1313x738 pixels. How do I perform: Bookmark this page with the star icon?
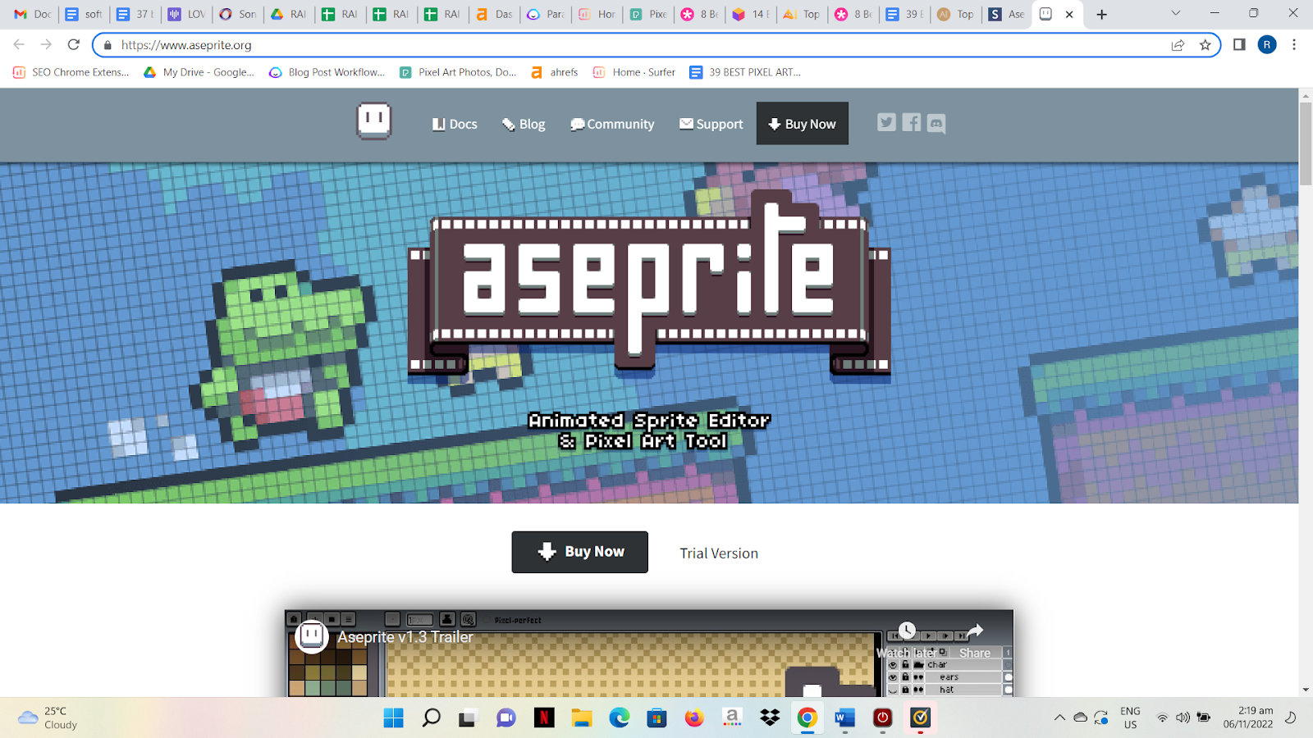pyautogui.click(x=1205, y=45)
